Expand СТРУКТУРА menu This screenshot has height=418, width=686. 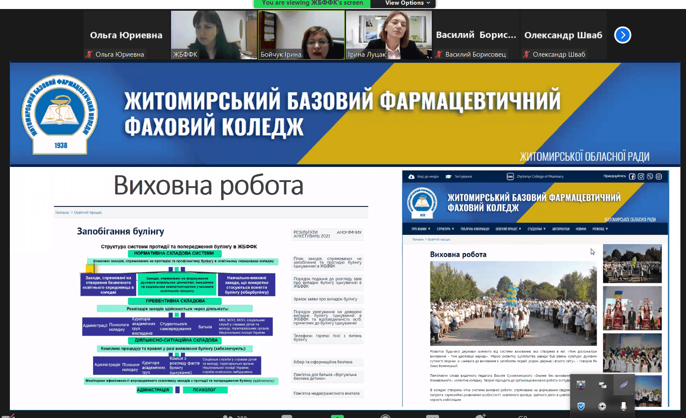(445, 229)
